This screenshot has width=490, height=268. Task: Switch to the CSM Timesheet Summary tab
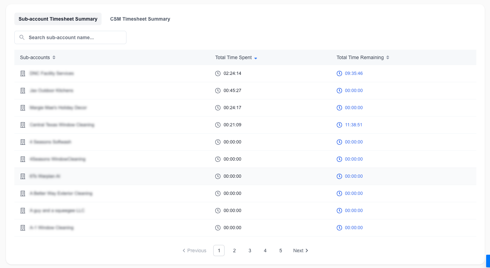pyautogui.click(x=140, y=19)
